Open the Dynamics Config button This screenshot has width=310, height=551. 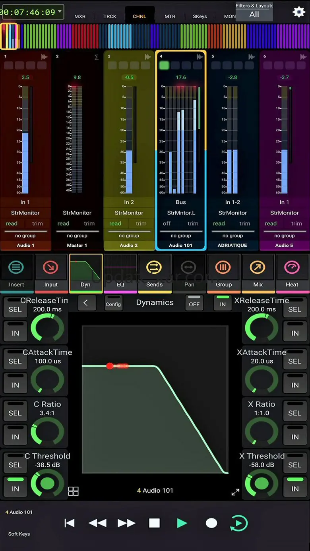113,303
